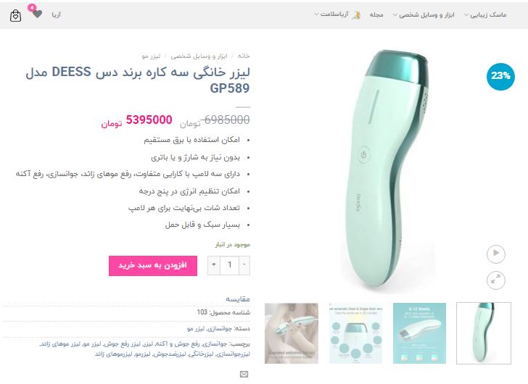The height and width of the screenshot is (384, 528).
Task: Play the product video button
Action: point(495,254)
